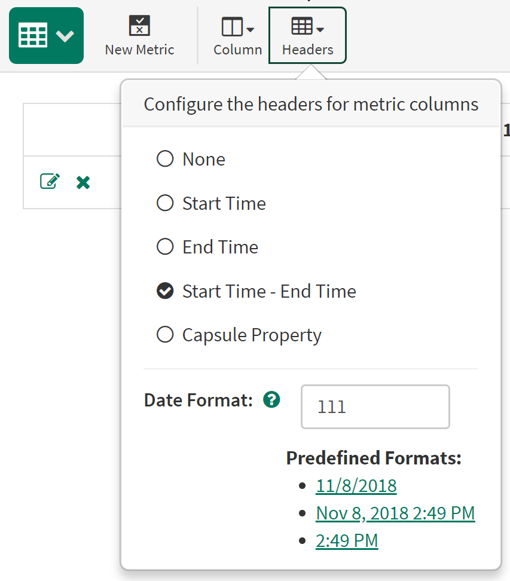
Task: Click the edit pencil icon in the table row
Action: (50, 181)
